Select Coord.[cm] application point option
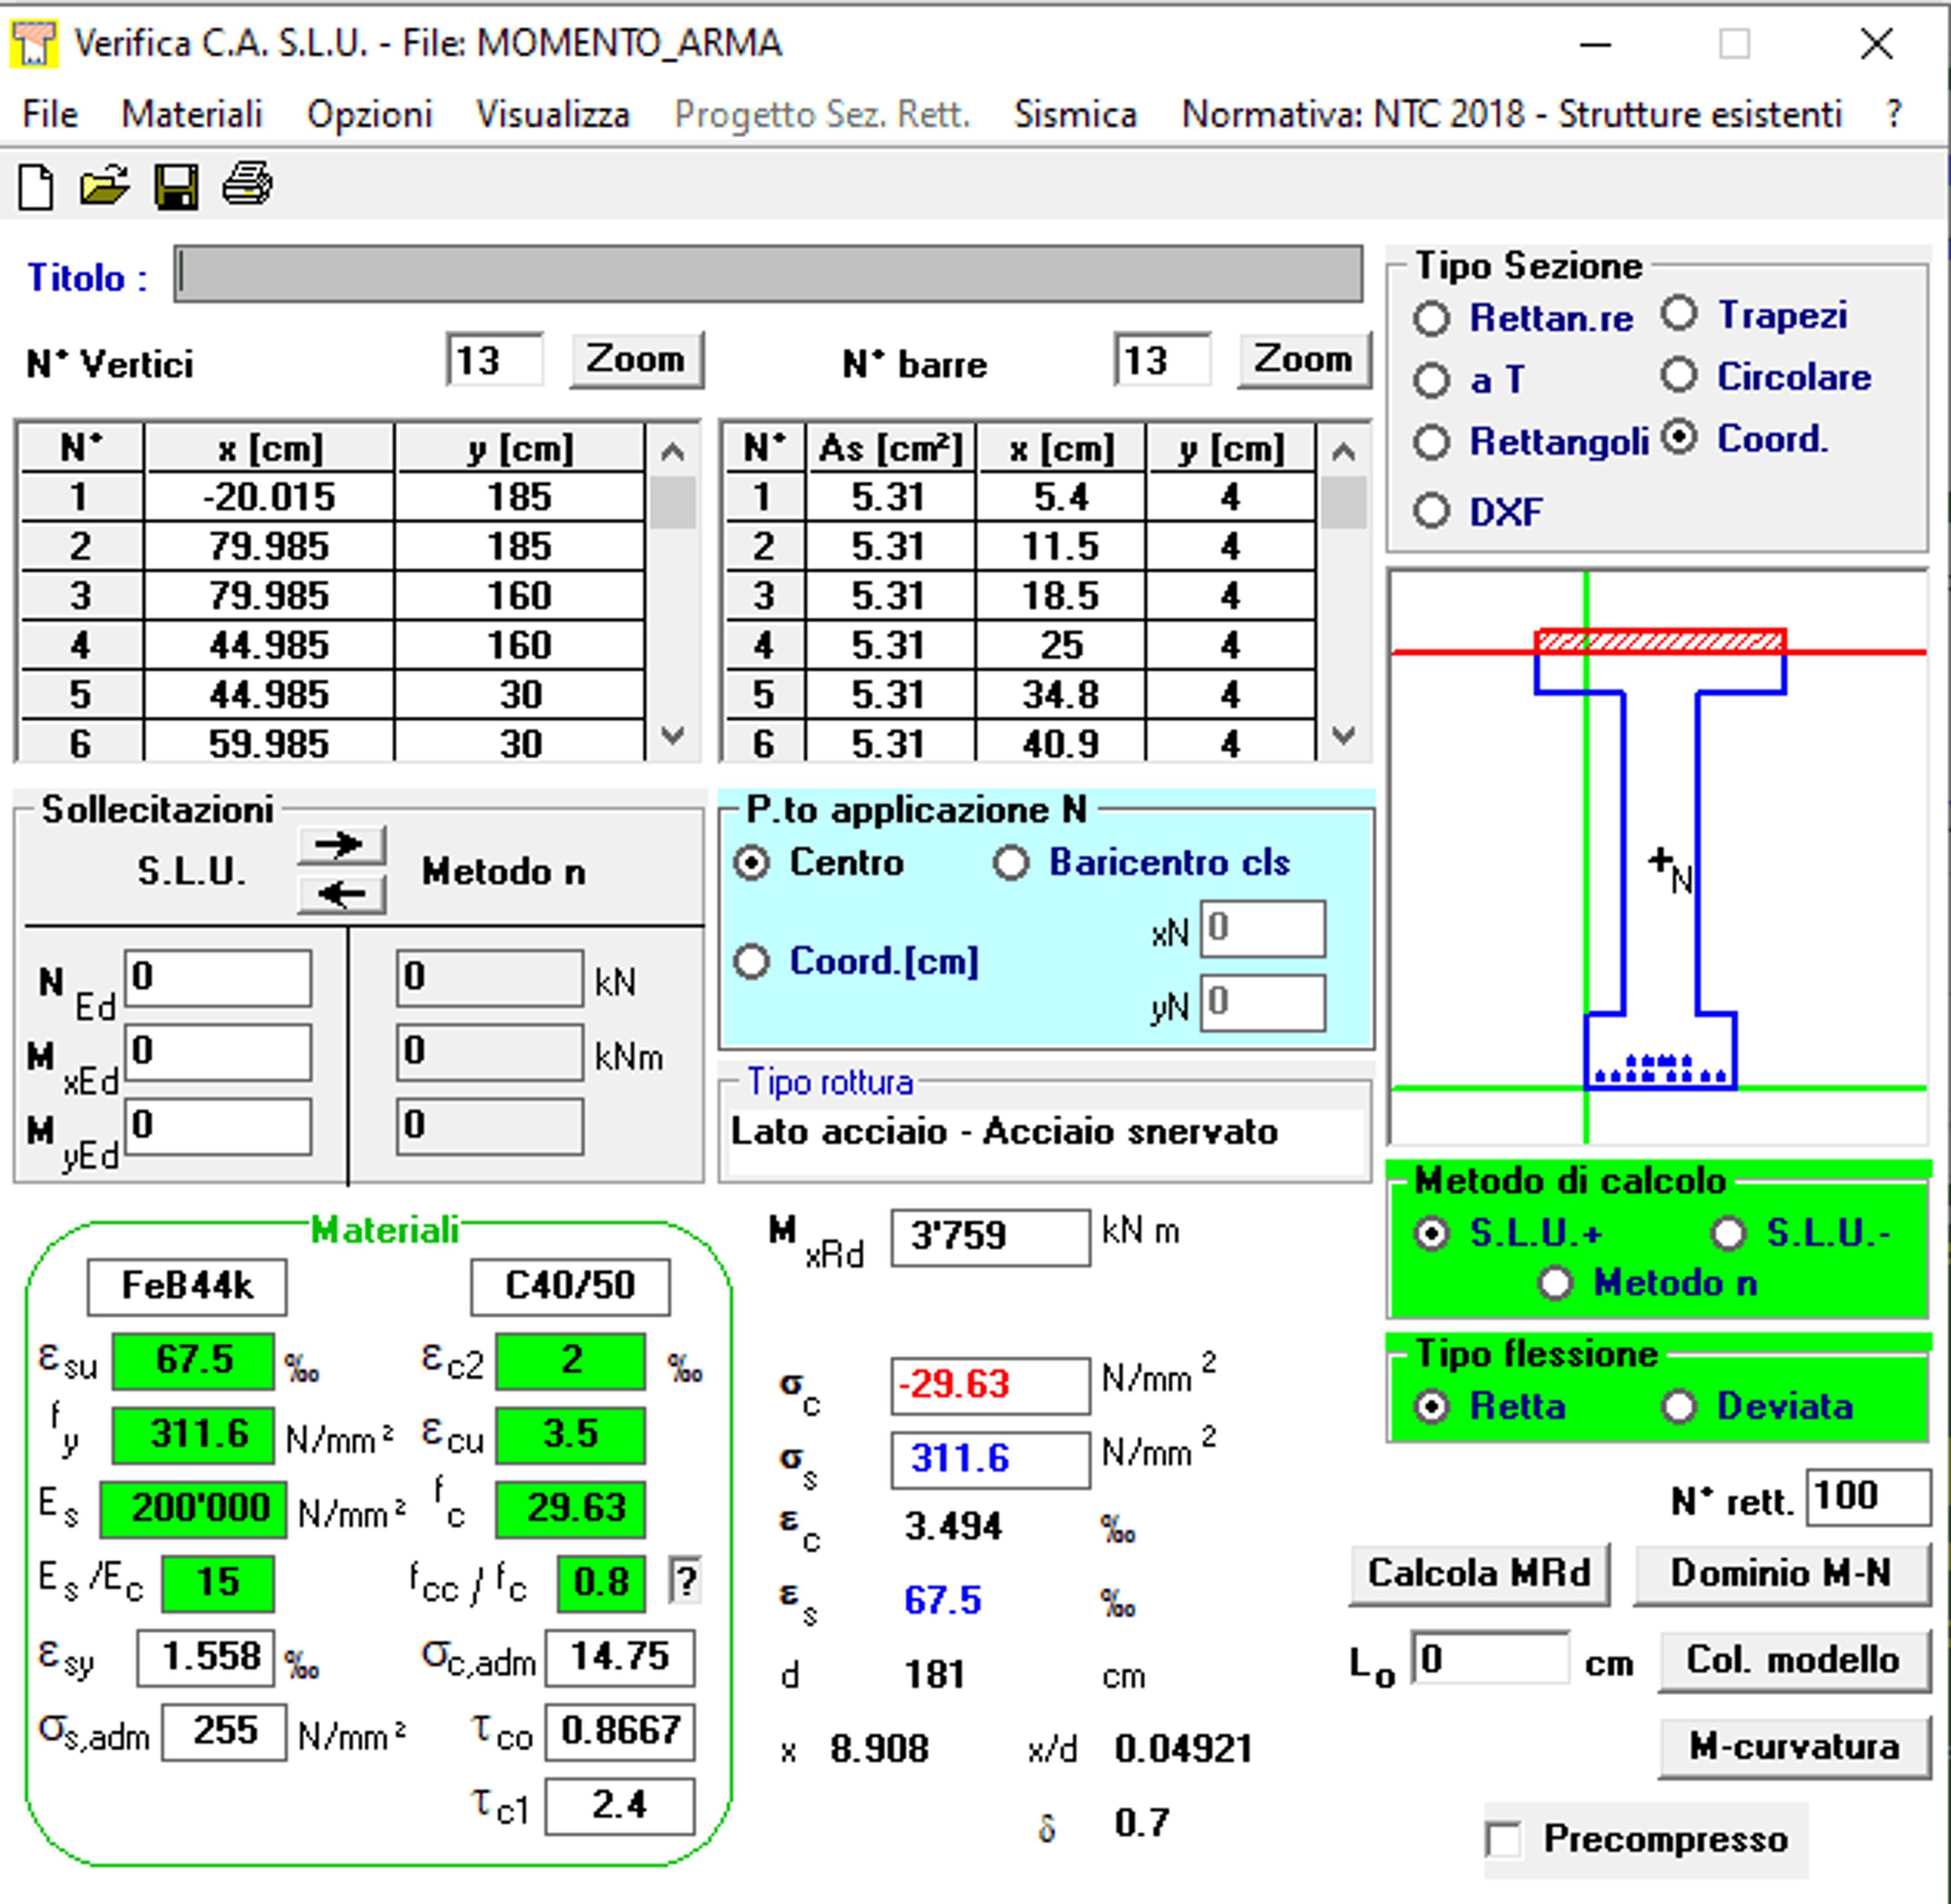The height and width of the screenshot is (1904, 1951). tap(752, 962)
